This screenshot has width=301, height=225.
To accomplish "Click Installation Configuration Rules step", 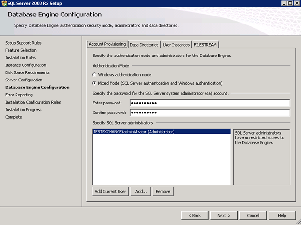I will click(x=33, y=102).
